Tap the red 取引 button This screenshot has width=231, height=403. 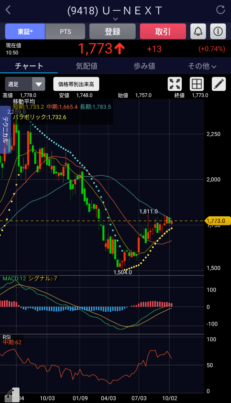coord(163,32)
